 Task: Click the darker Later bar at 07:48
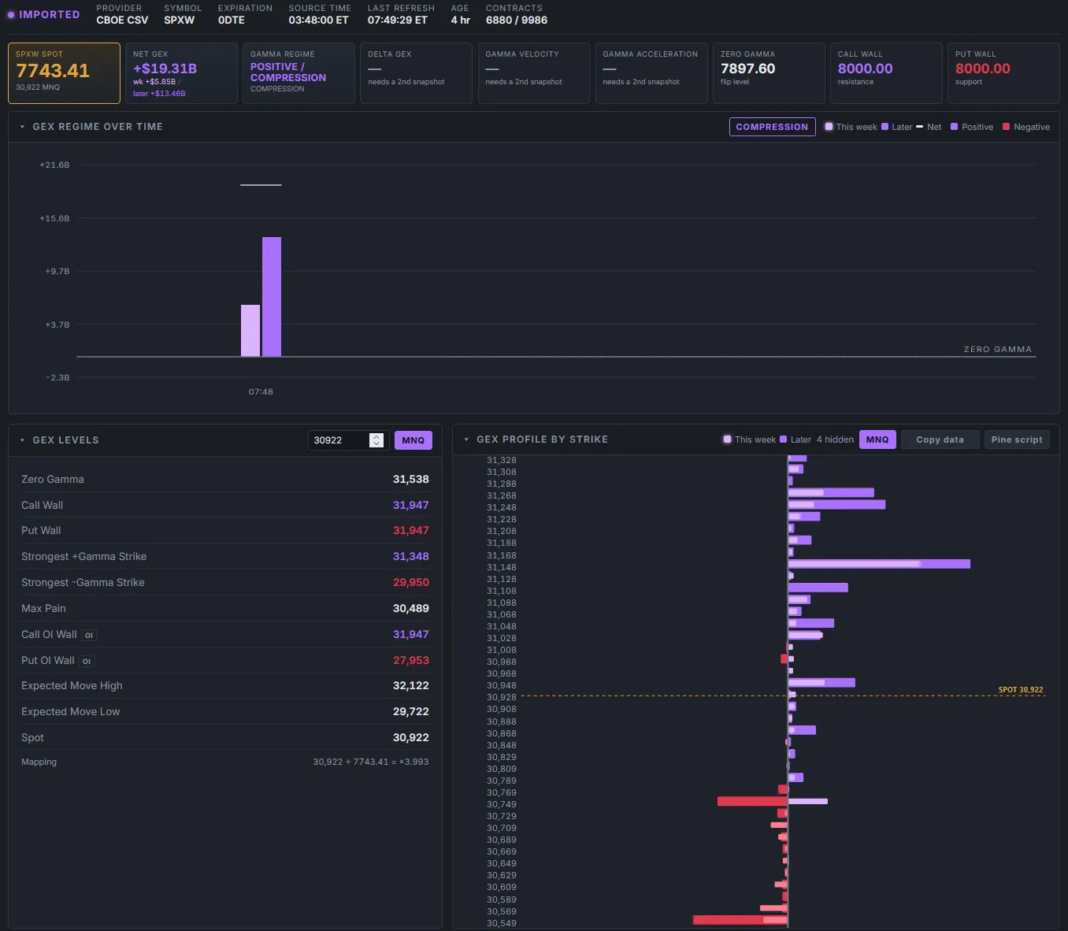(272, 297)
